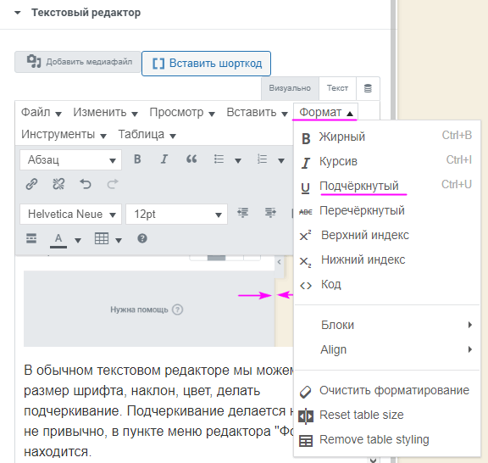Click the Bold toolbar icon
488x463 pixels.
click(137, 159)
